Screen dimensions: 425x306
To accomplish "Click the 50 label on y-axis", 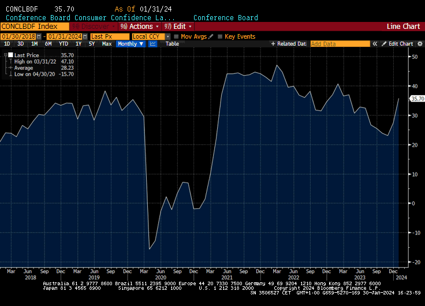I will (x=415, y=57).
